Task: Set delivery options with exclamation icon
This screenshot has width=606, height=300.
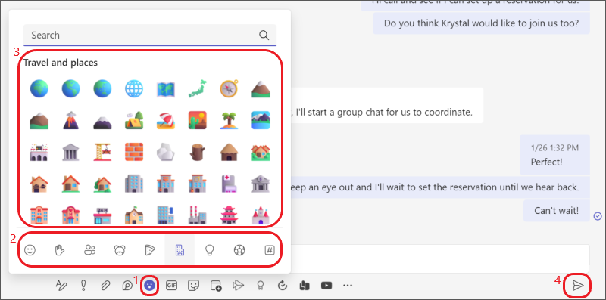Action: pyautogui.click(x=83, y=286)
